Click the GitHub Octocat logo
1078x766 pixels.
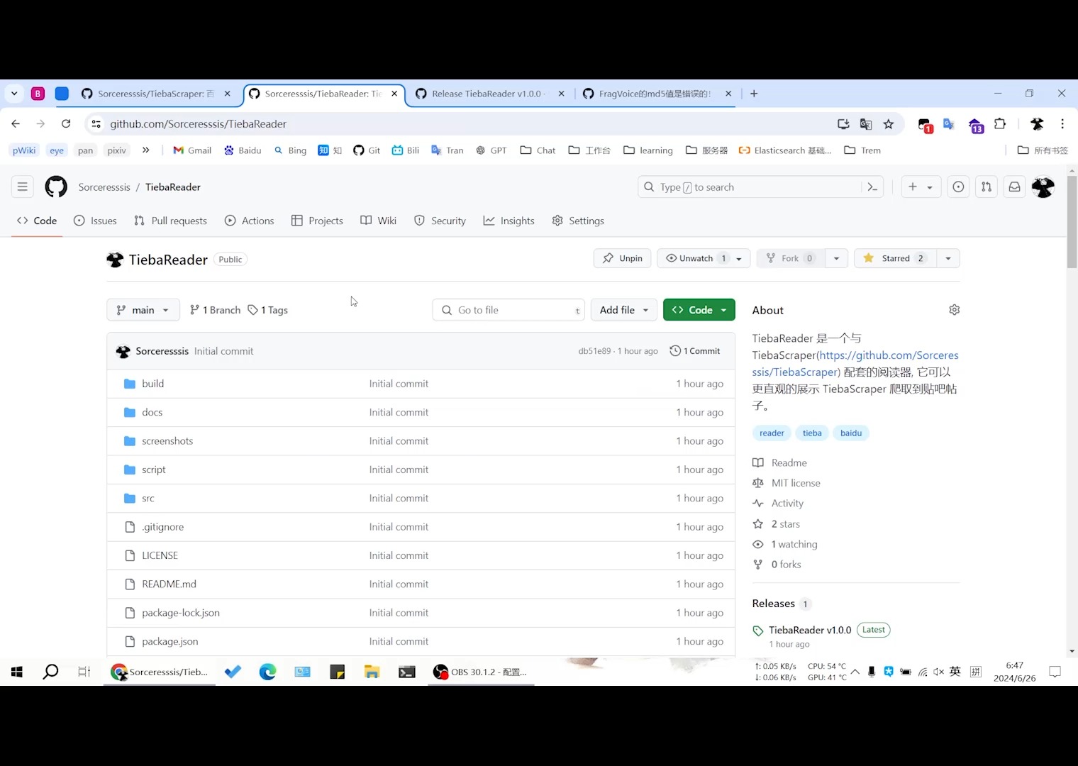pos(56,187)
